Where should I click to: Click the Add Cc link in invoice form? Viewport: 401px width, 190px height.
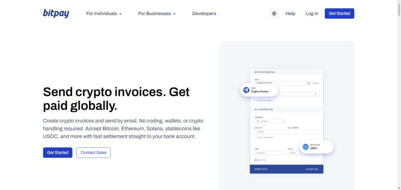[316, 83]
